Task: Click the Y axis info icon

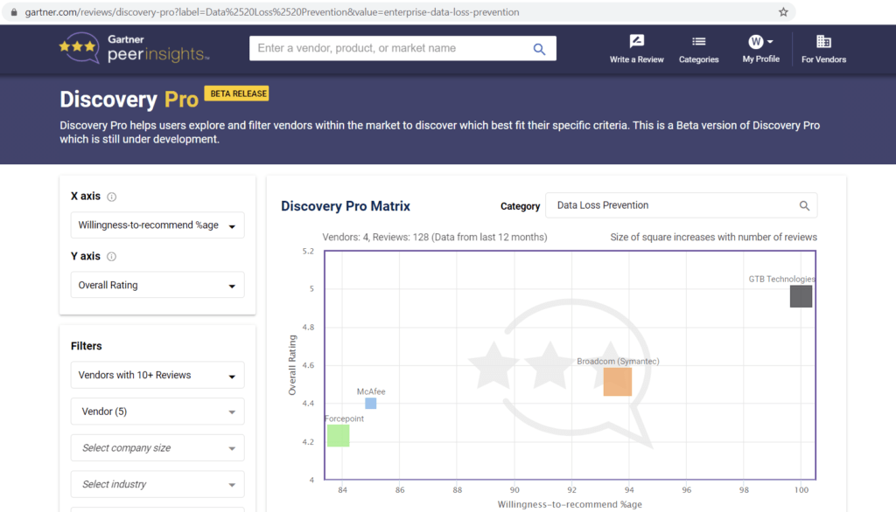Action: click(x=111, y=257)
